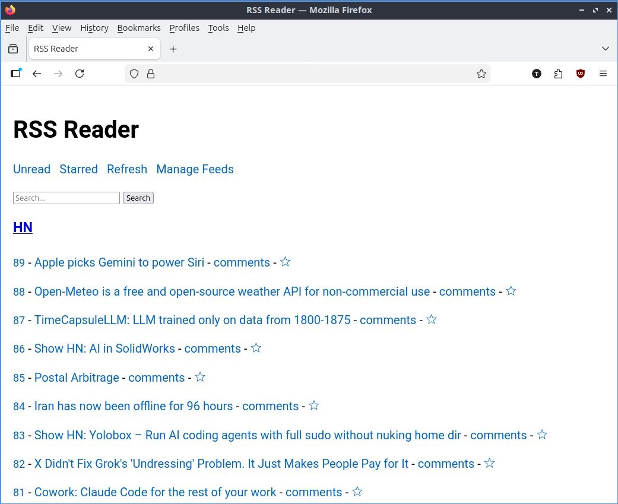Open the Tools menu
The image size is (618, 504).
[218, 28]
